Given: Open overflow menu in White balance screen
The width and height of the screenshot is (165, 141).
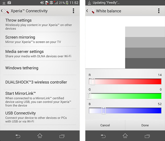Looking at the screenshot, I should pos(159,11).
